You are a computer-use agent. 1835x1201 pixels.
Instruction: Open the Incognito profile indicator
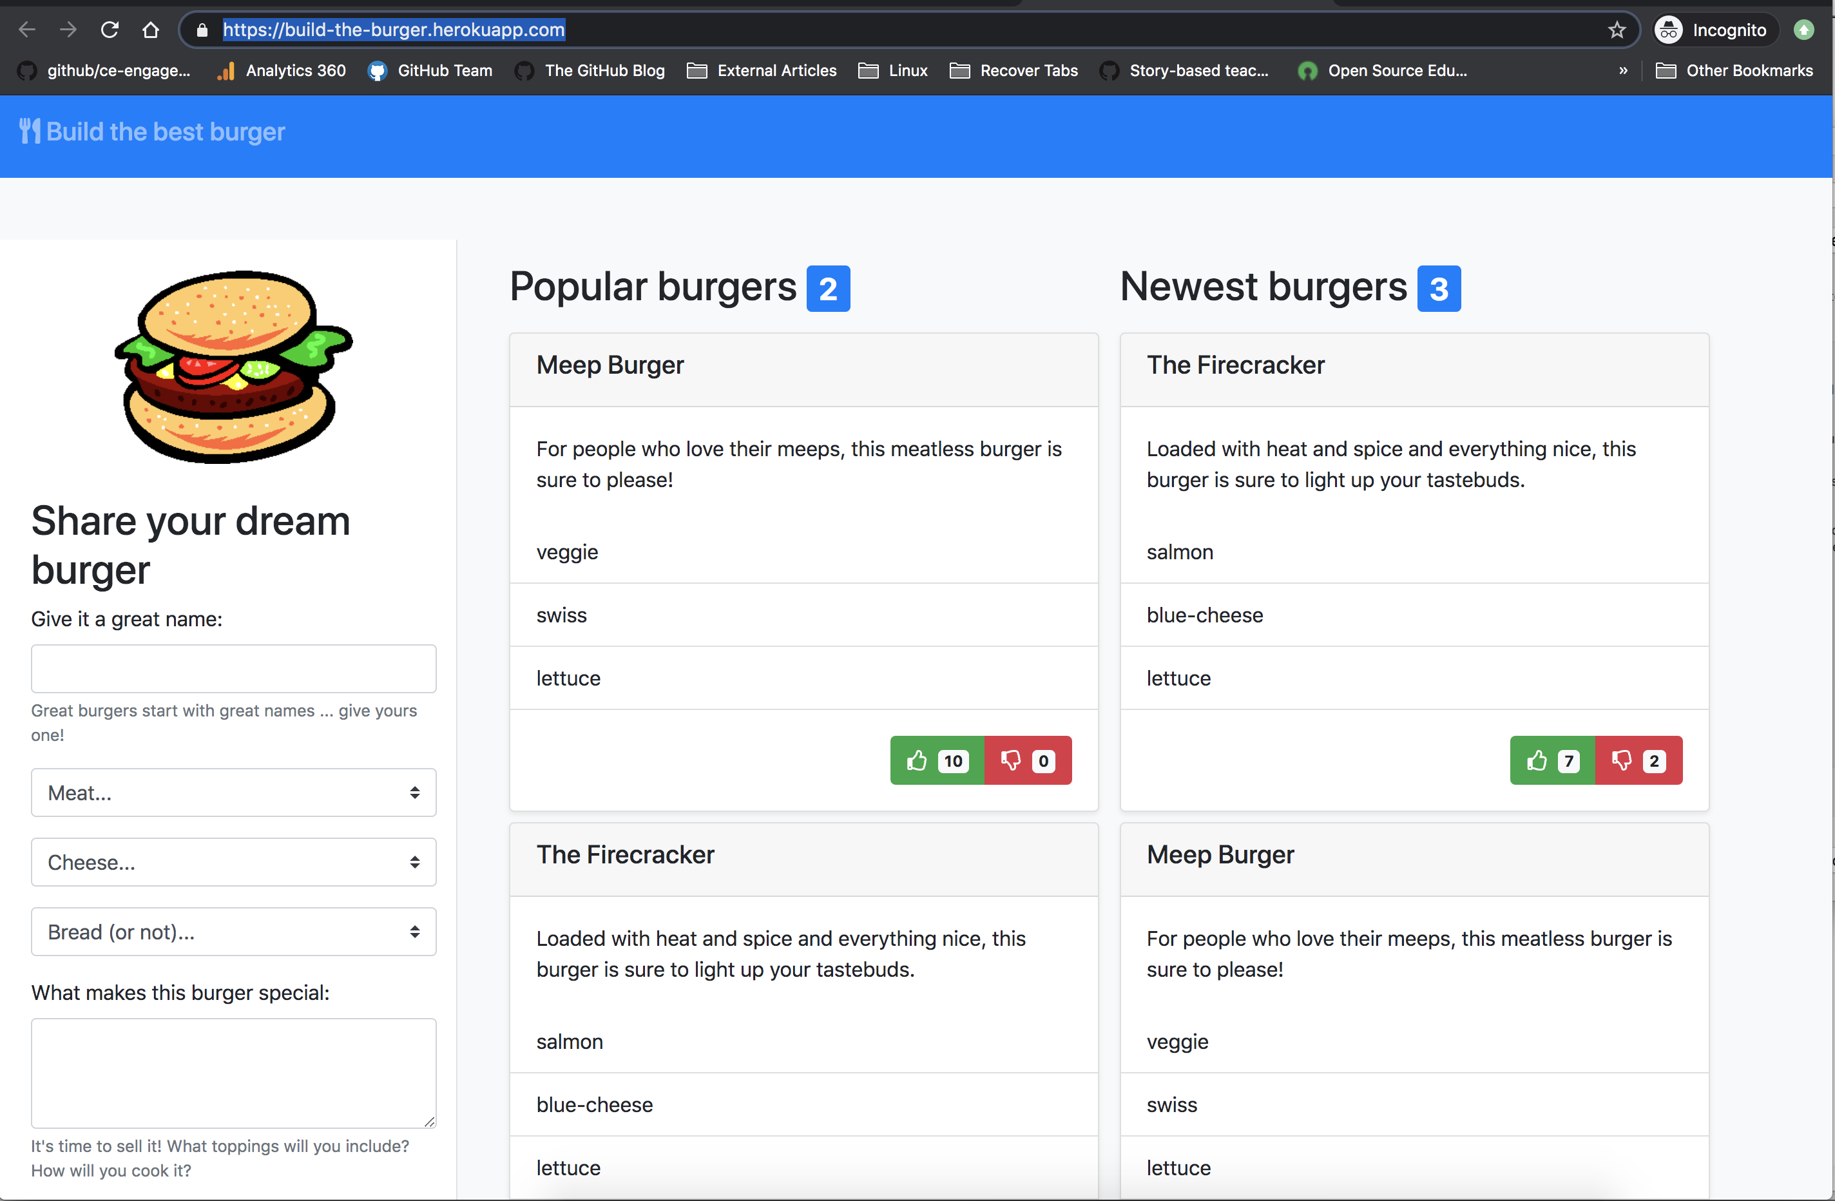(1716, 30)
